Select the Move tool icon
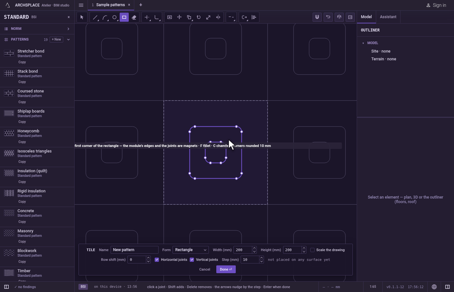The height and width of the screenshot is (292, 454). (x=179, y=17)
